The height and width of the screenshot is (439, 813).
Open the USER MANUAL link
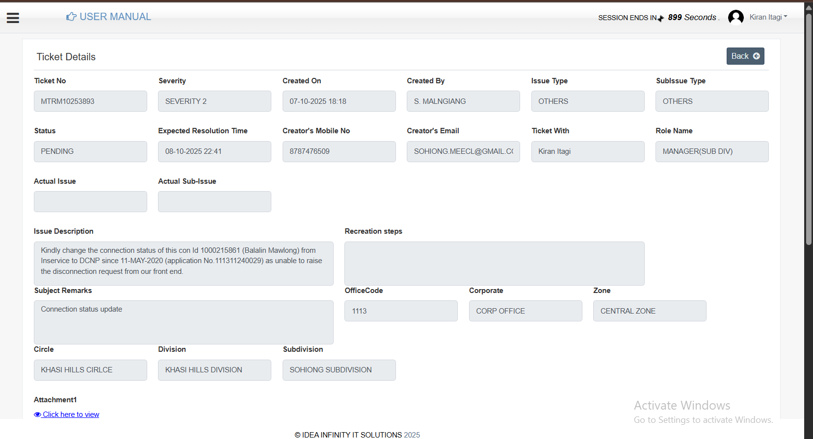115,17
